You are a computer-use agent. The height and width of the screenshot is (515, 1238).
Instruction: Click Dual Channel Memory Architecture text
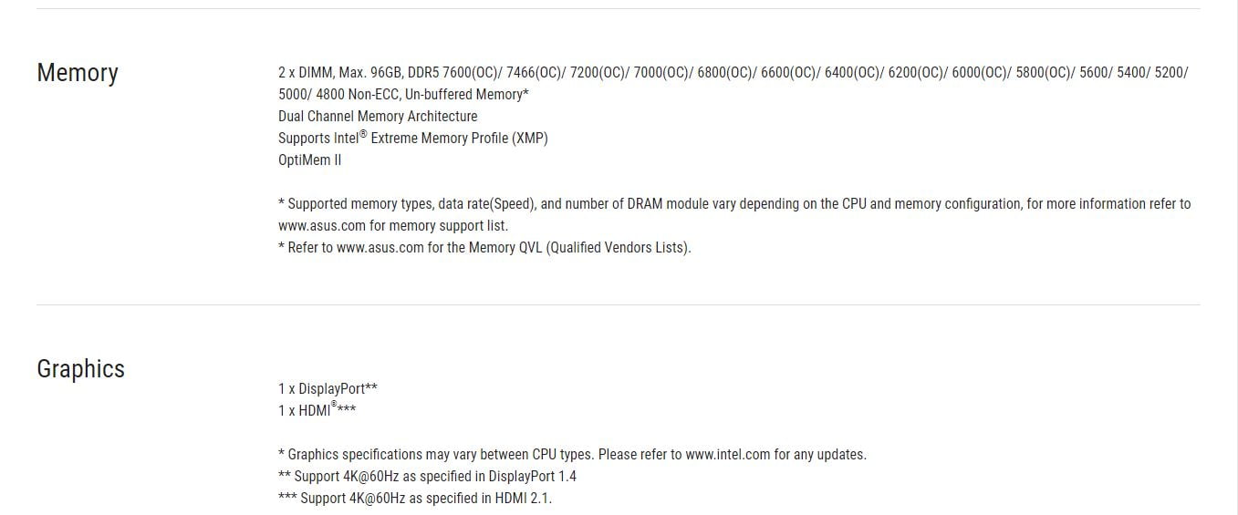tap(378, 117)
